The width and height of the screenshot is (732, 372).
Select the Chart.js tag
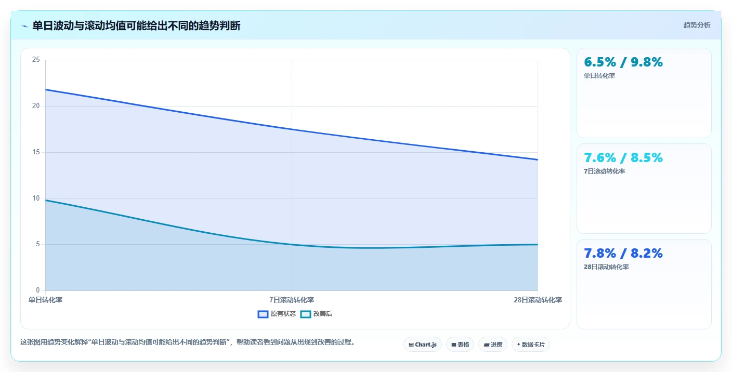click(423, 344)
